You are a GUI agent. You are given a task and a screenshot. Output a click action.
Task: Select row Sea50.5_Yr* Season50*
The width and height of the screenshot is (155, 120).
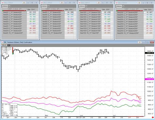pos(53,21)
